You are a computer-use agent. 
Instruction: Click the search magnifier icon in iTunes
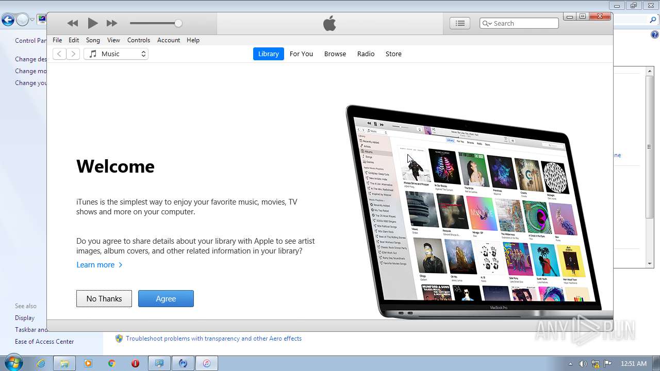487,23
